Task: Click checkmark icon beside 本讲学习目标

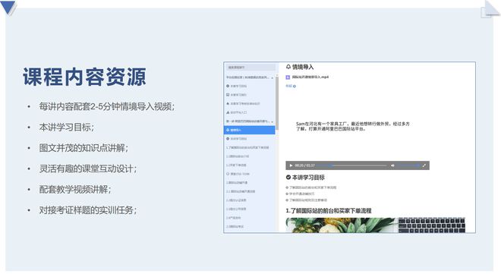Action: click(288, 178)
